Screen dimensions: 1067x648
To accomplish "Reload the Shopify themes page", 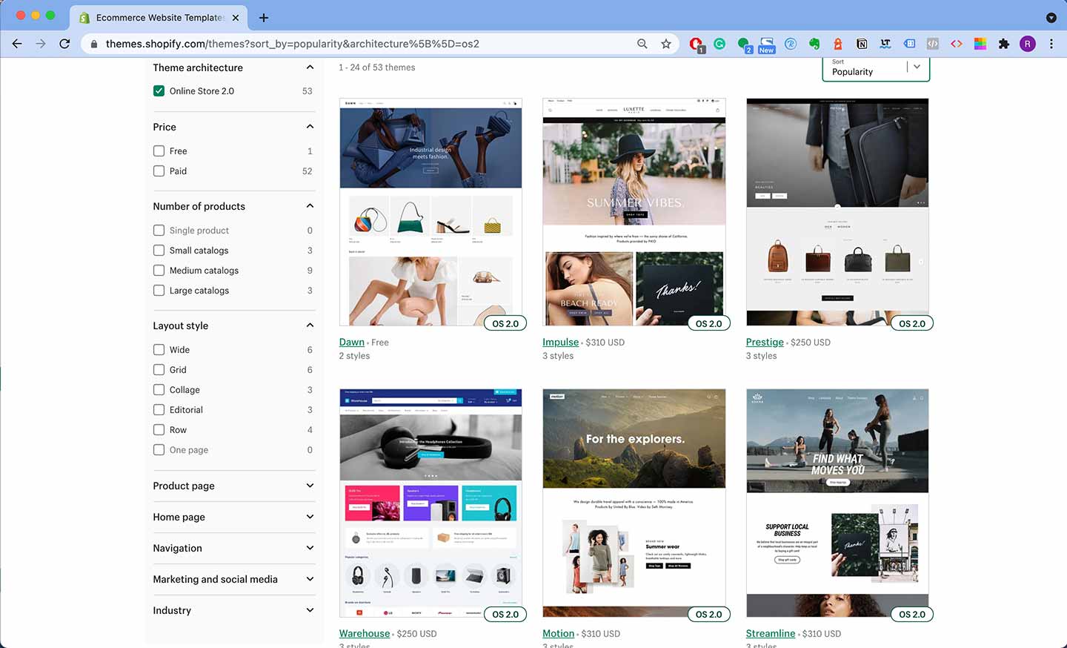I will 64,44.
